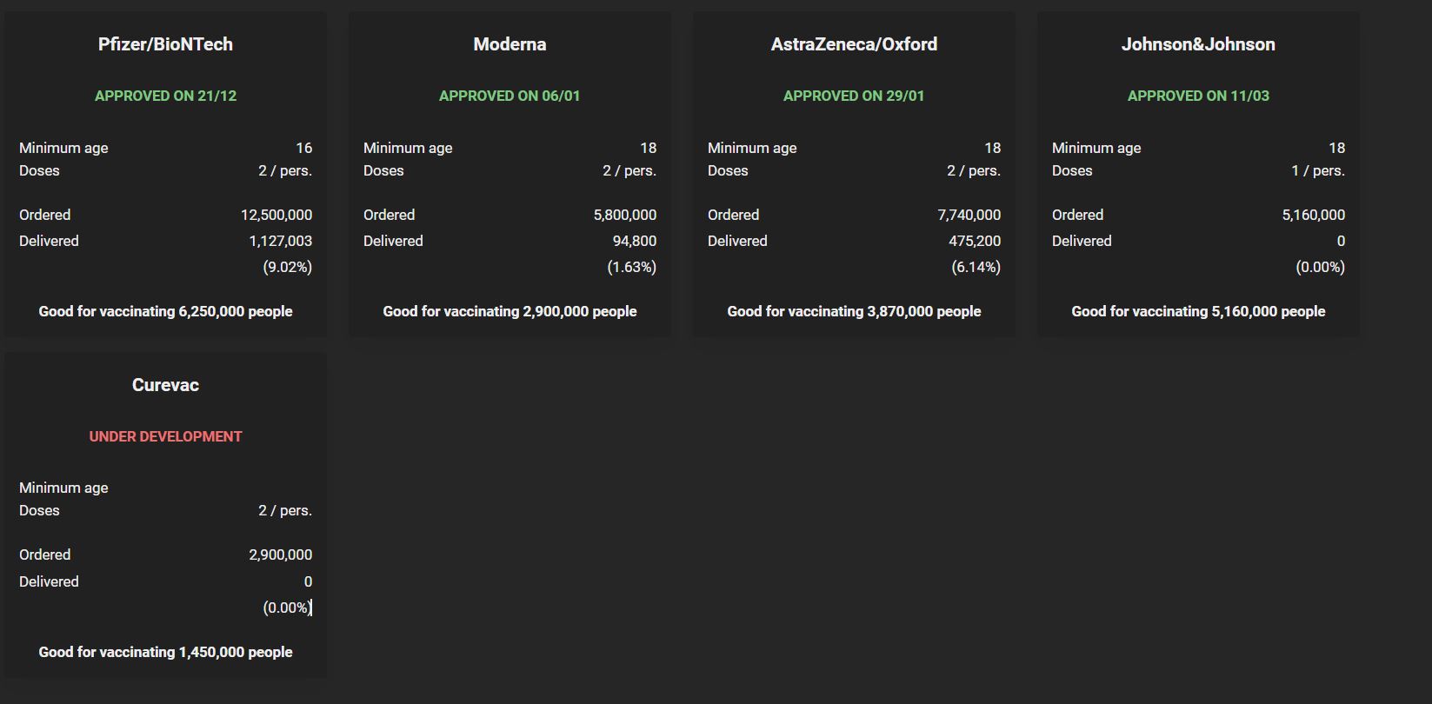Select '2 / pers.' doses value in Pfizer/BioNTech card
1432x704 pixels.
285,170
